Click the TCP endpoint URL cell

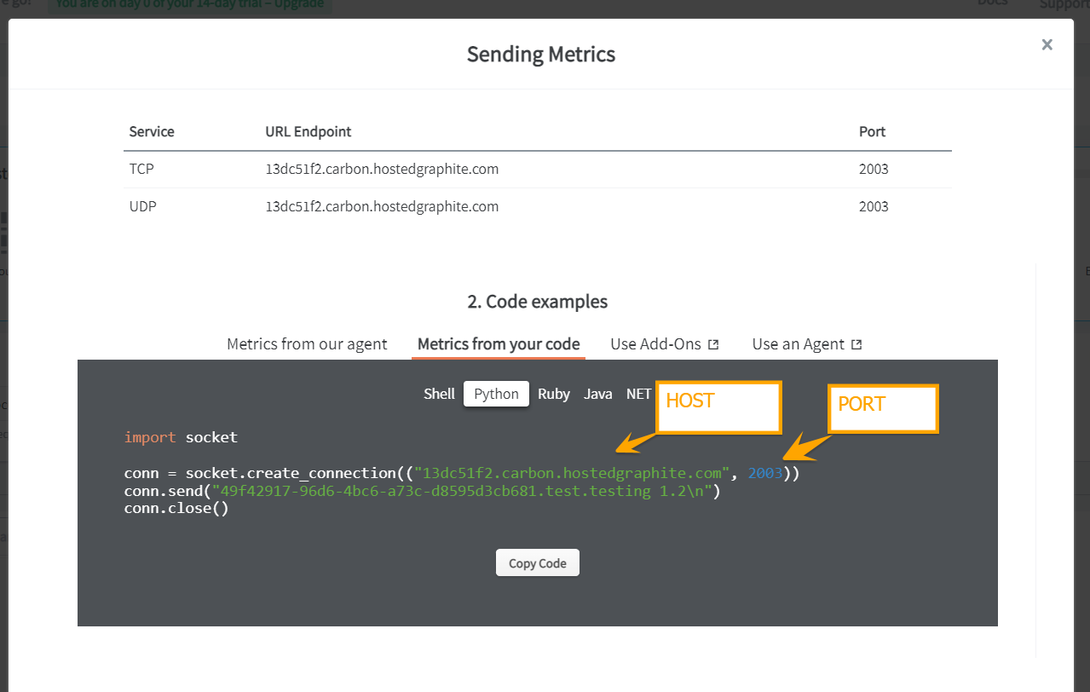(382, 169)
